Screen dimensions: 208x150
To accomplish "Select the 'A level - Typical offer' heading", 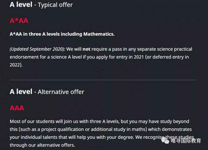I will [x=41, y=5].
